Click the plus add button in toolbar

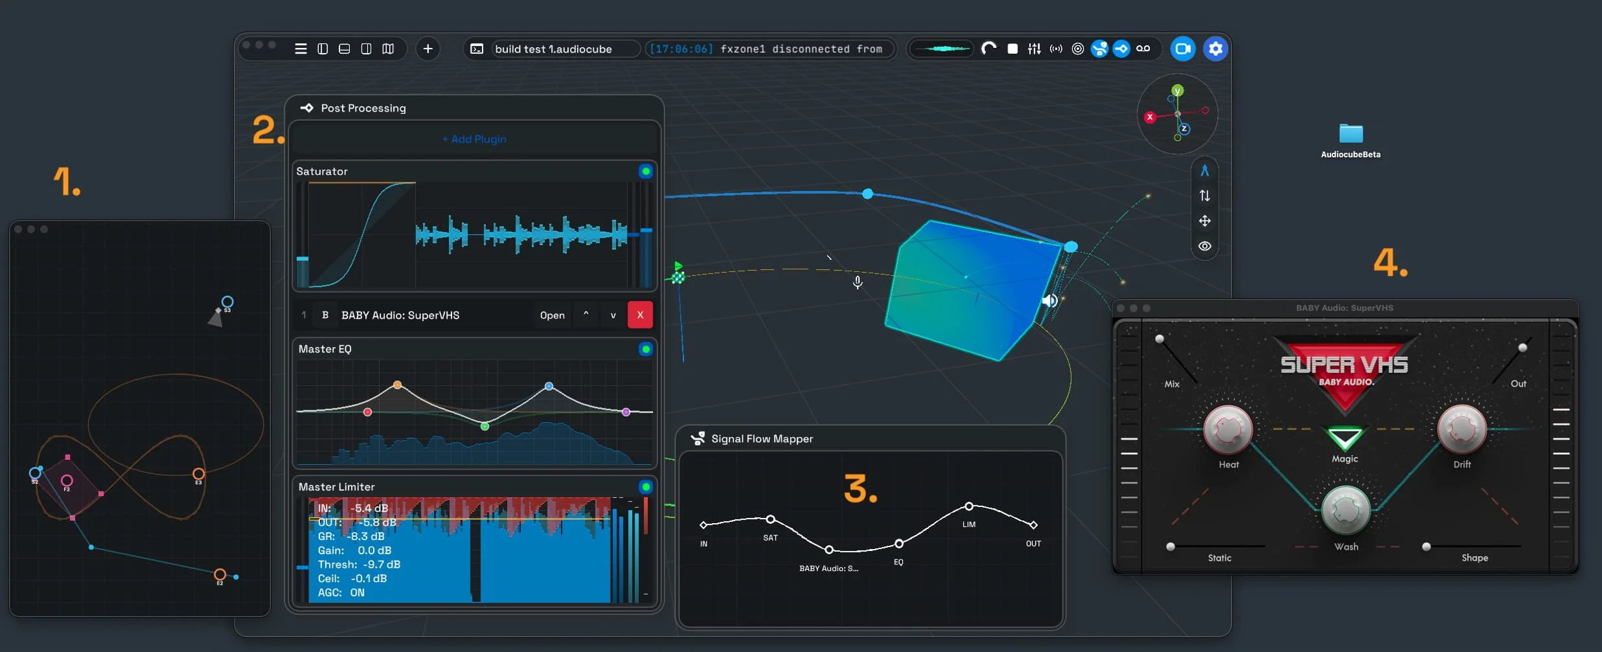(428, 49)
